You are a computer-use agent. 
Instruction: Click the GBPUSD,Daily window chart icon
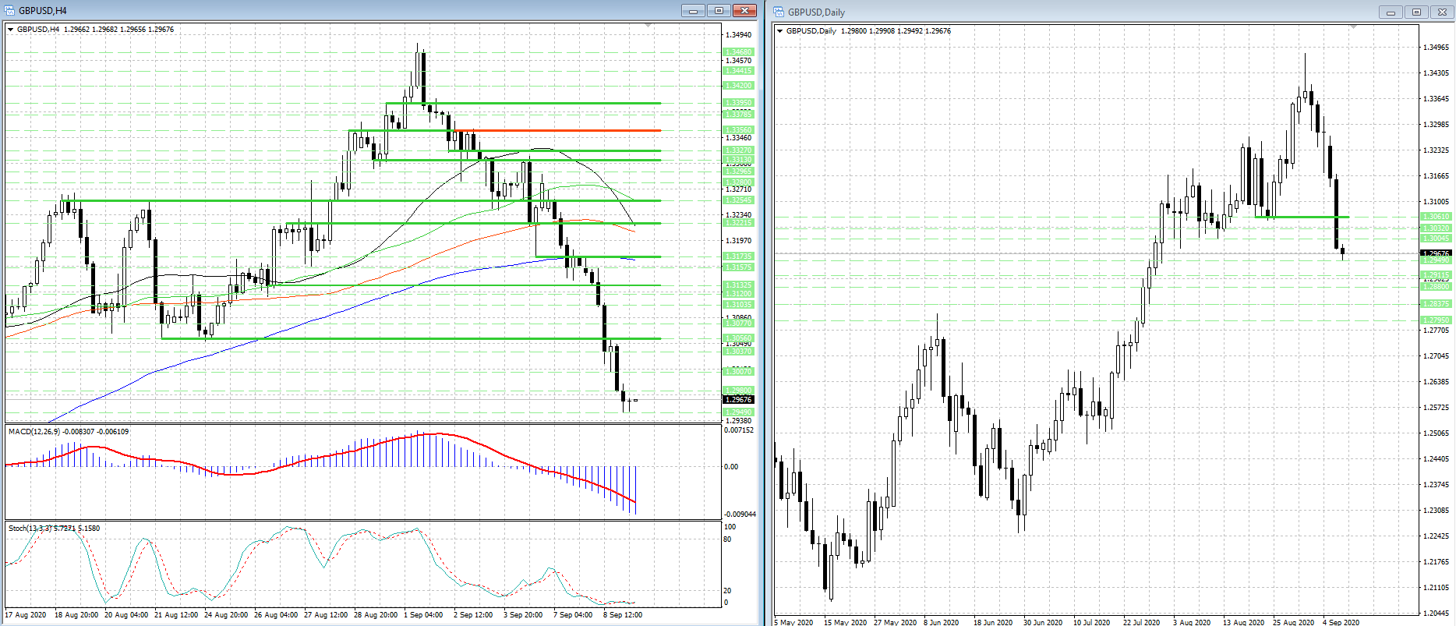(779, 12)
